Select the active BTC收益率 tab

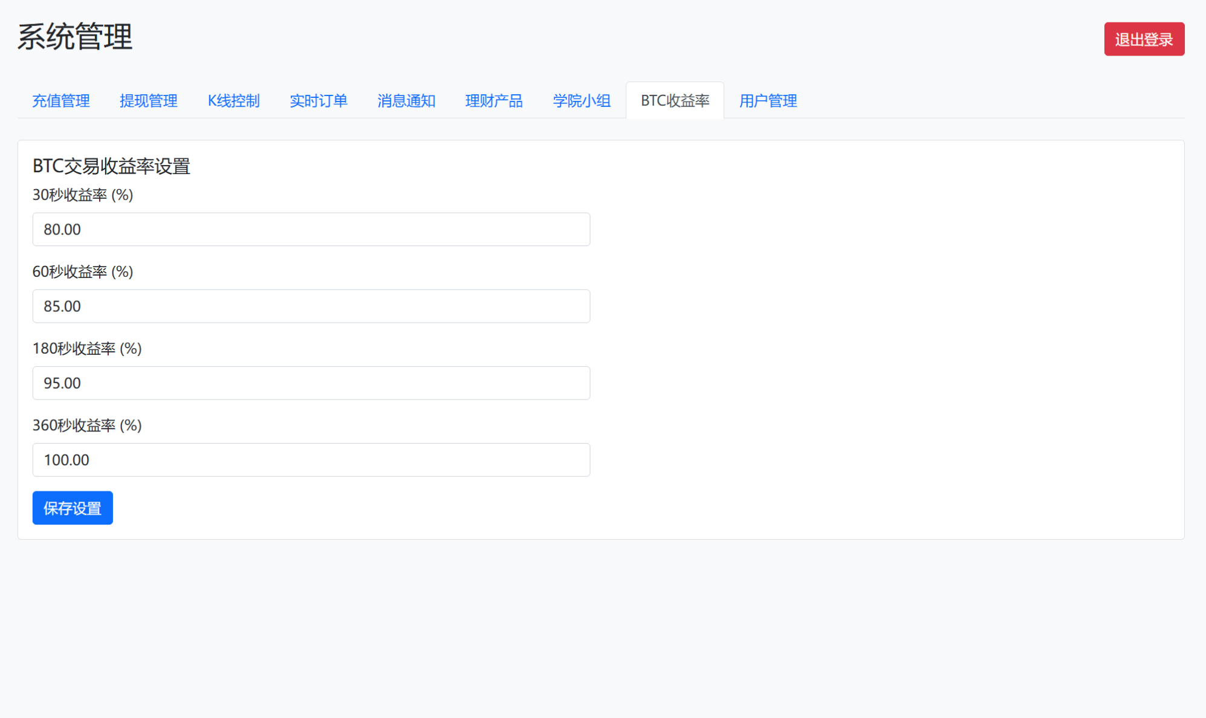point(675,100)
